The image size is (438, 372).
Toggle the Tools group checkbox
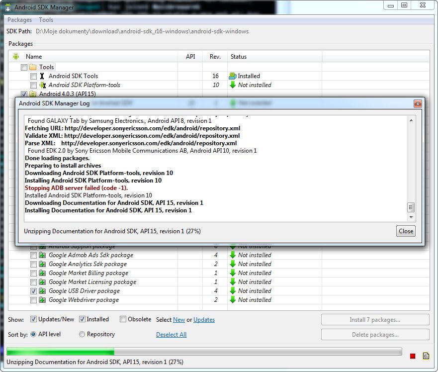tap(24, 67)
